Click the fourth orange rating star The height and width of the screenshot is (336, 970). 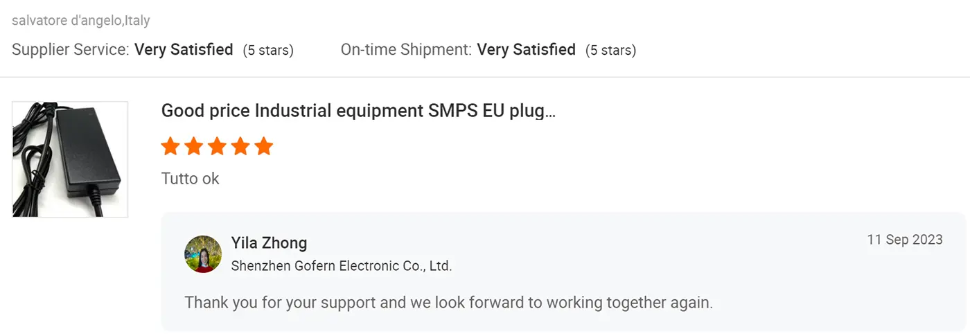coord(240,147)
